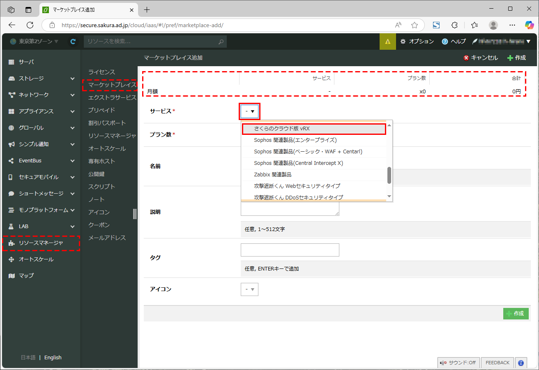Open ヘルプ in top bar

point(454,42)
